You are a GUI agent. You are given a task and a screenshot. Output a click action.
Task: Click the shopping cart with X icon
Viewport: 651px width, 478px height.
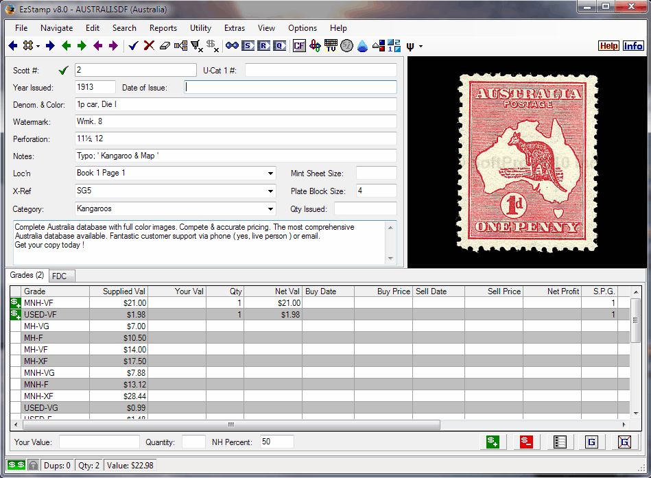pyautogui.click(x=197, y=46)
